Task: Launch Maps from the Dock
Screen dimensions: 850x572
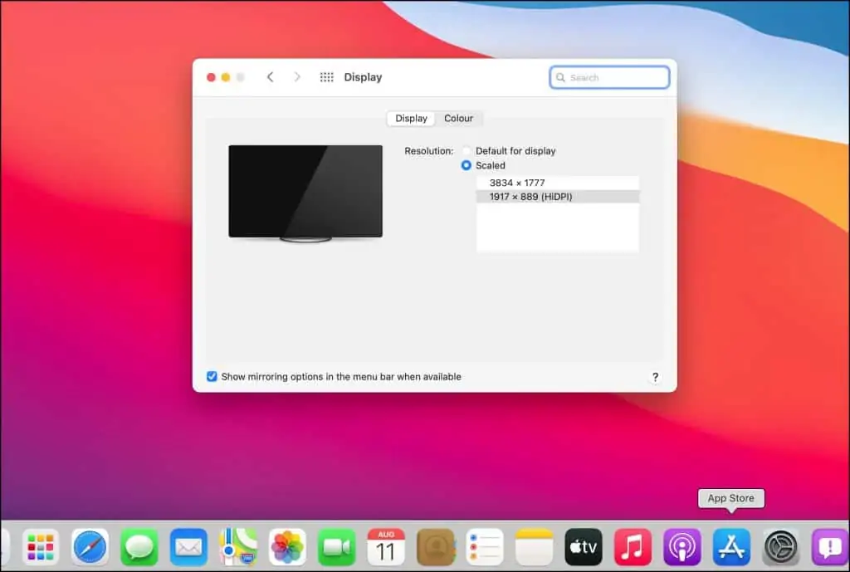Action: click(x=238, y=547)
